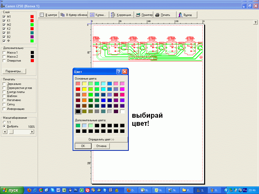Toggle the B1 layer checkbox
This screenshot has width=259, height=194.
pyautogui.click(x=4, y=33)
